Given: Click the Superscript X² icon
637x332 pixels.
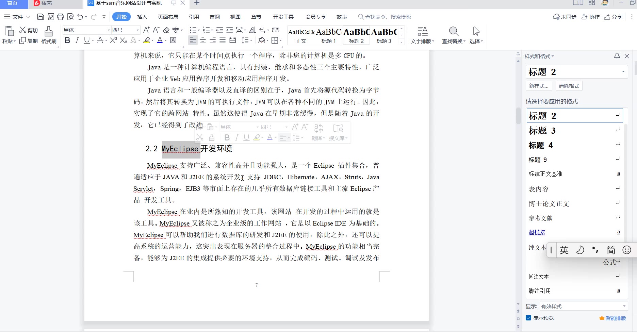Looking at the screenshot, I should click(x=113, y=40).
